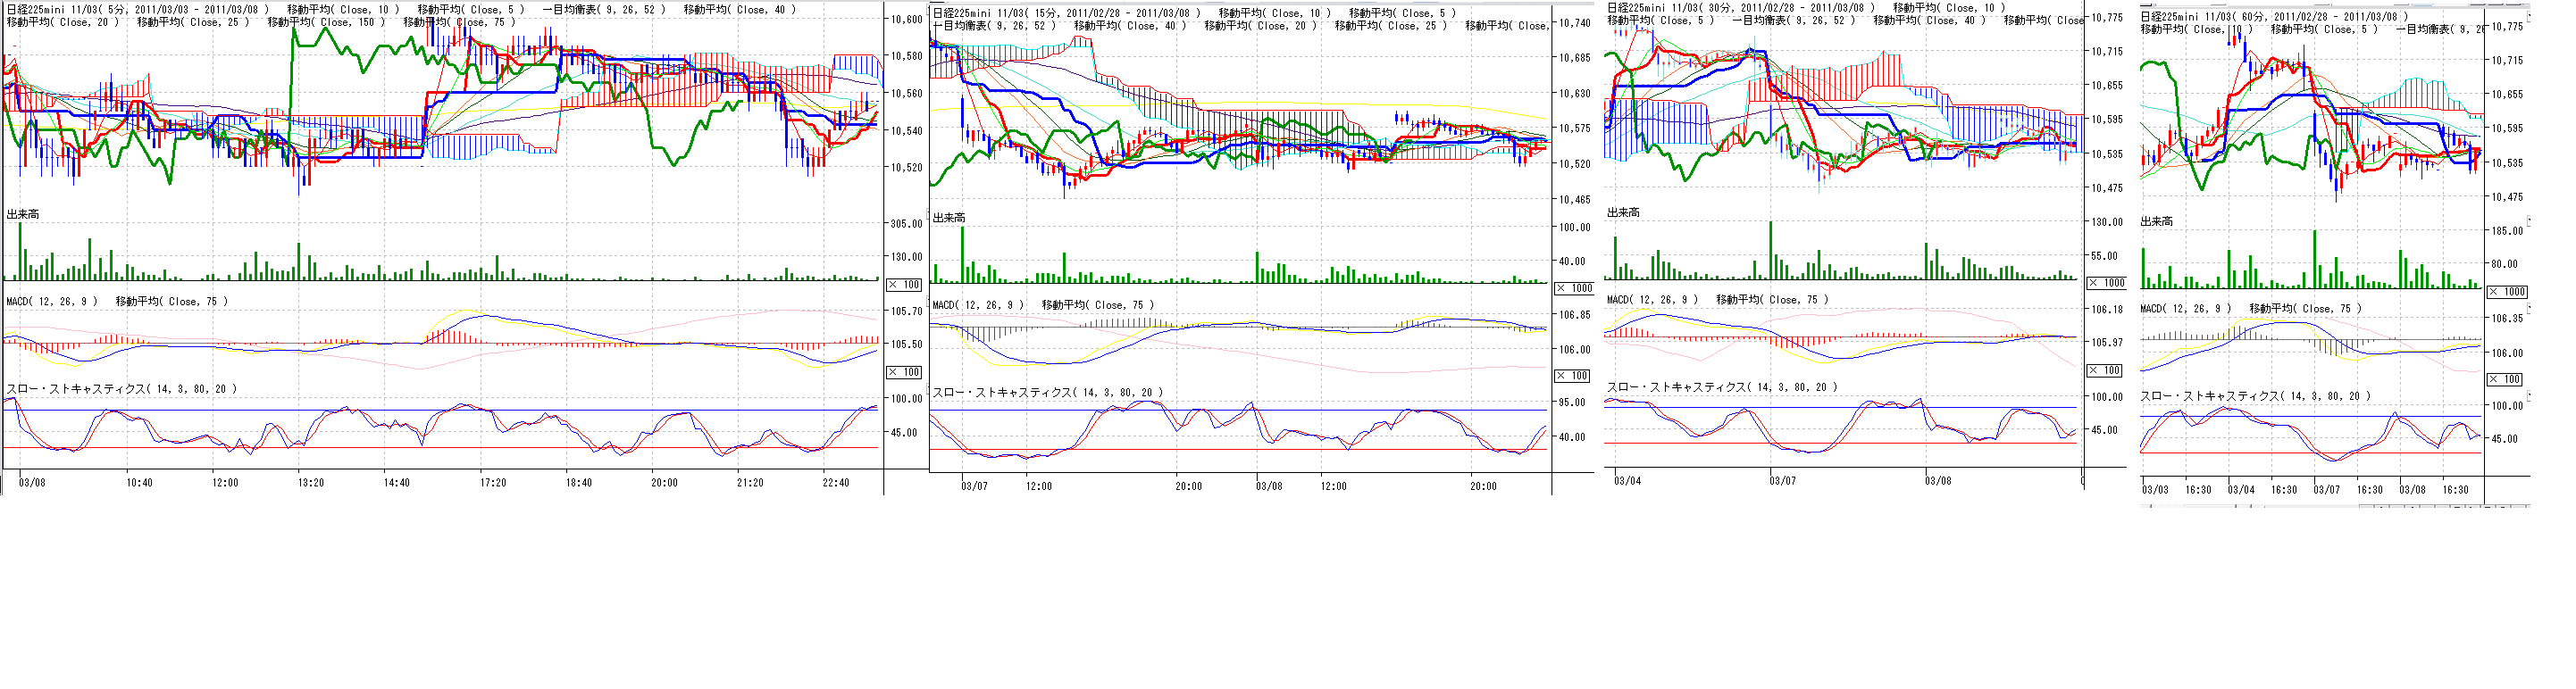The width and height of the screenshot is (2576, 689).
Task: Click the 出来高 label in the 5分 chart
Action: [x=23, y=215]
